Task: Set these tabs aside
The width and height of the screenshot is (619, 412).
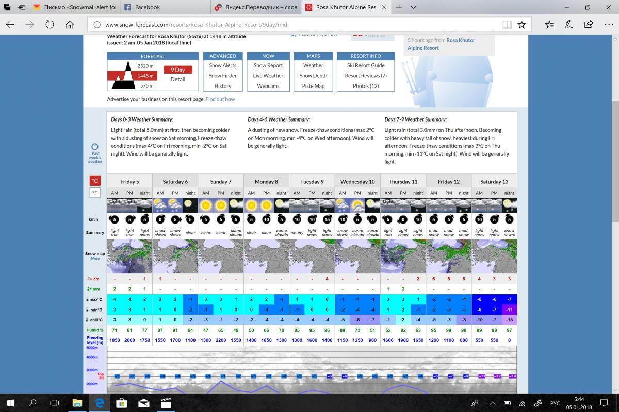Action: (x=22, y=7)
